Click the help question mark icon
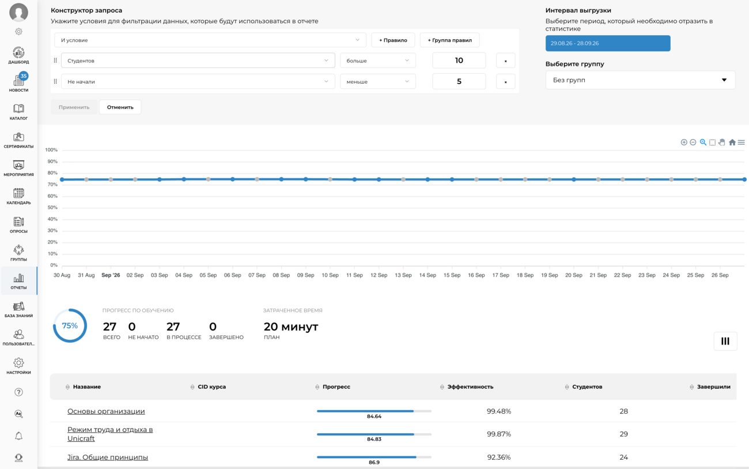 click(18, 392)
